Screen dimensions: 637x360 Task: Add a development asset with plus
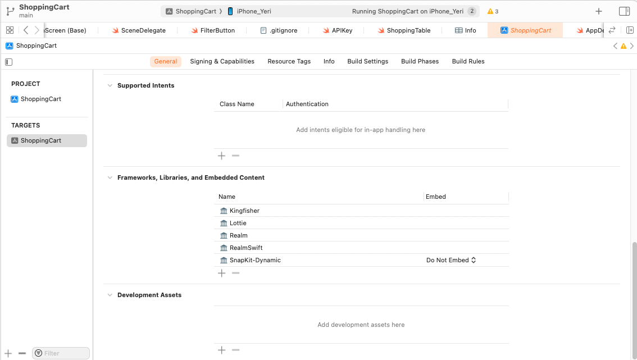pyautogui.click(x=221, y=350)
